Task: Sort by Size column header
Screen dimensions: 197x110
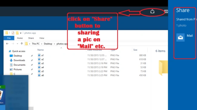Action: [x=135, y=50]
